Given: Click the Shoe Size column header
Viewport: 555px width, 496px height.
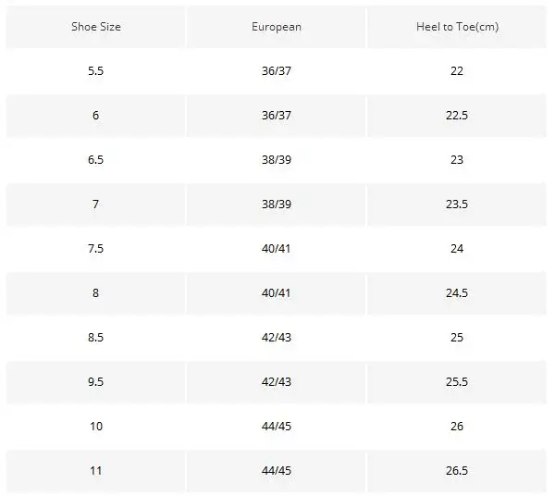Looking at the screenshot, I should (96, 27).
